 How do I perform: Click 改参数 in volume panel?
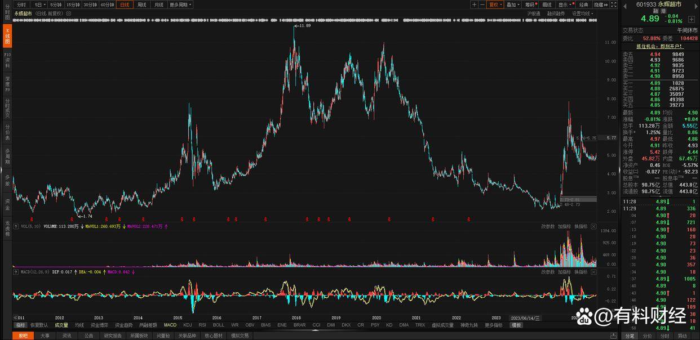tap(548, 226)
